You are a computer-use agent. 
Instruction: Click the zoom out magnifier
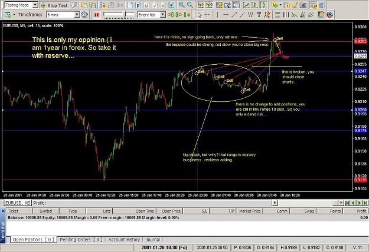(190, 5)
